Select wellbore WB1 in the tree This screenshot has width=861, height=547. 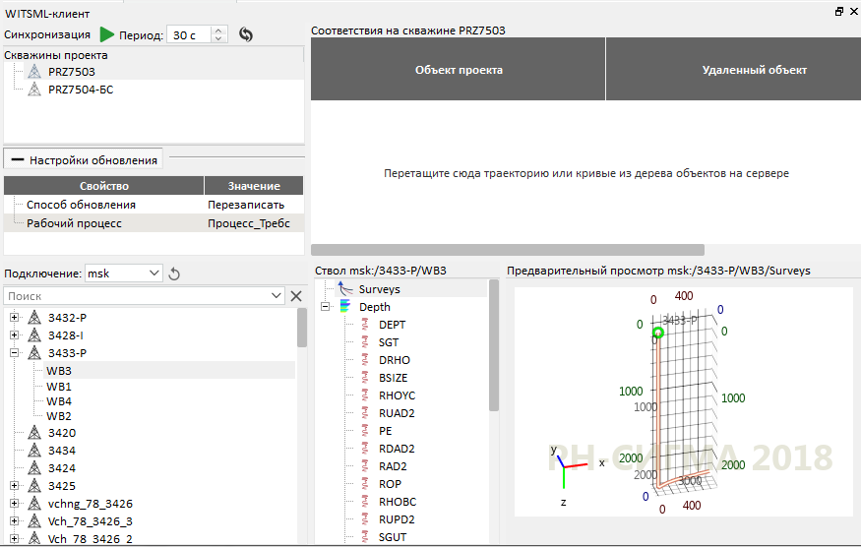tap(59, 387)
